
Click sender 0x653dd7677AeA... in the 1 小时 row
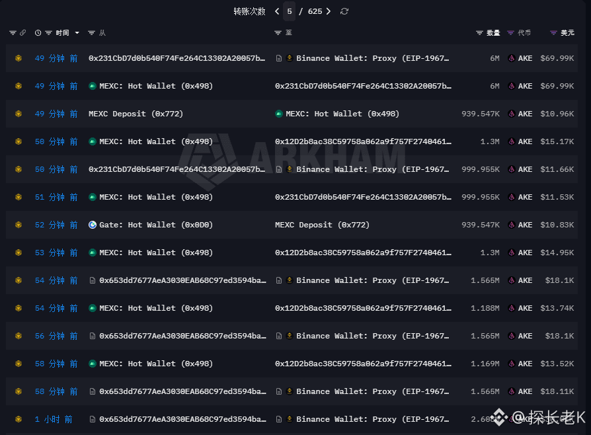[x=183, y=419]
